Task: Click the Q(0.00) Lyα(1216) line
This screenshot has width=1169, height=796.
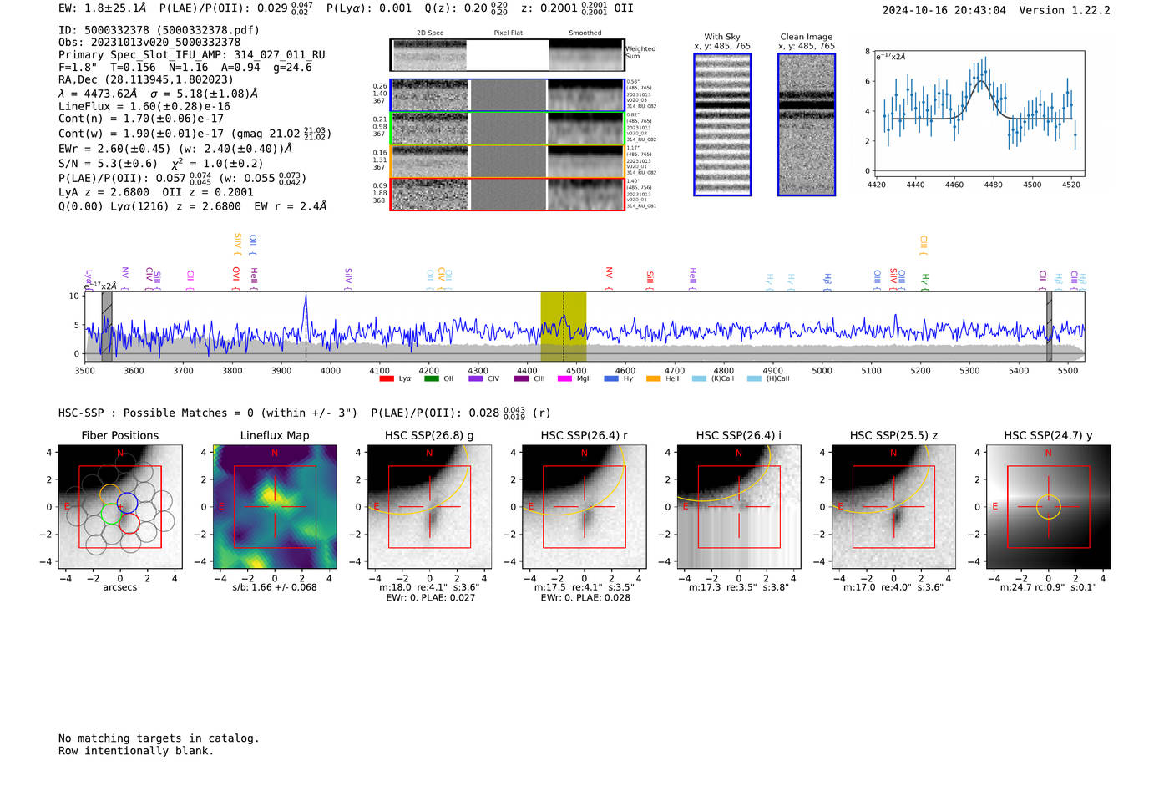Action: 193,206
